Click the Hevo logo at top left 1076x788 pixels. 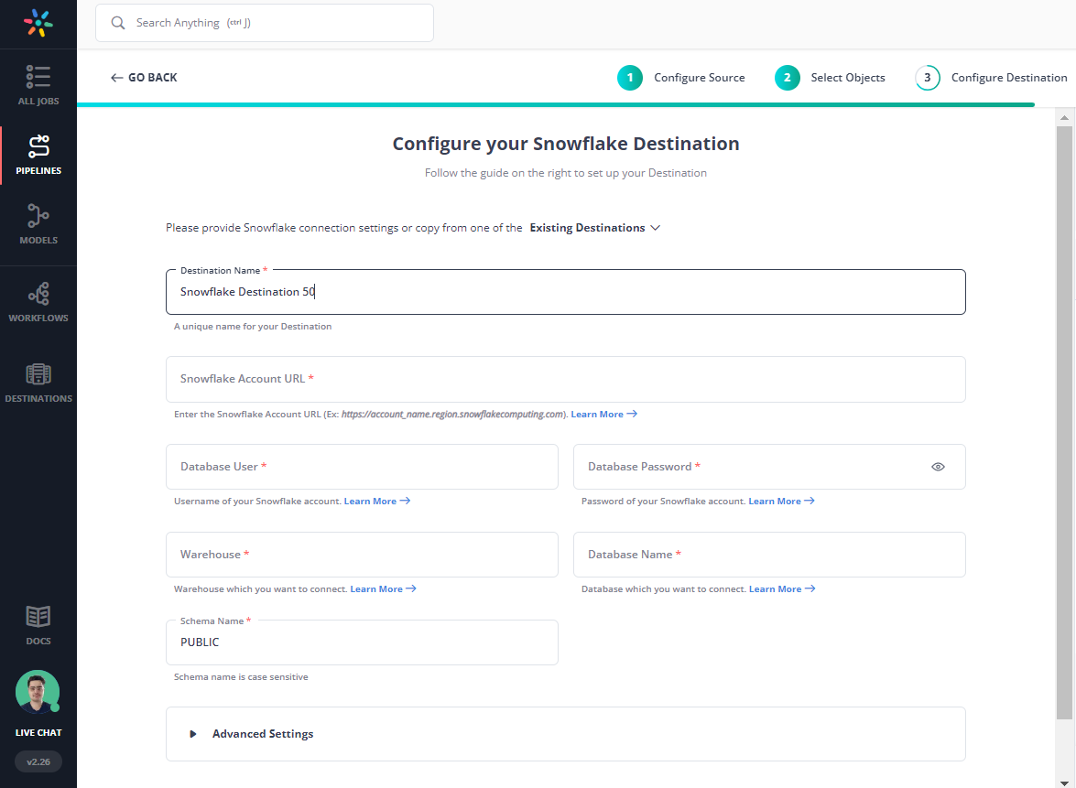point(38,22)
